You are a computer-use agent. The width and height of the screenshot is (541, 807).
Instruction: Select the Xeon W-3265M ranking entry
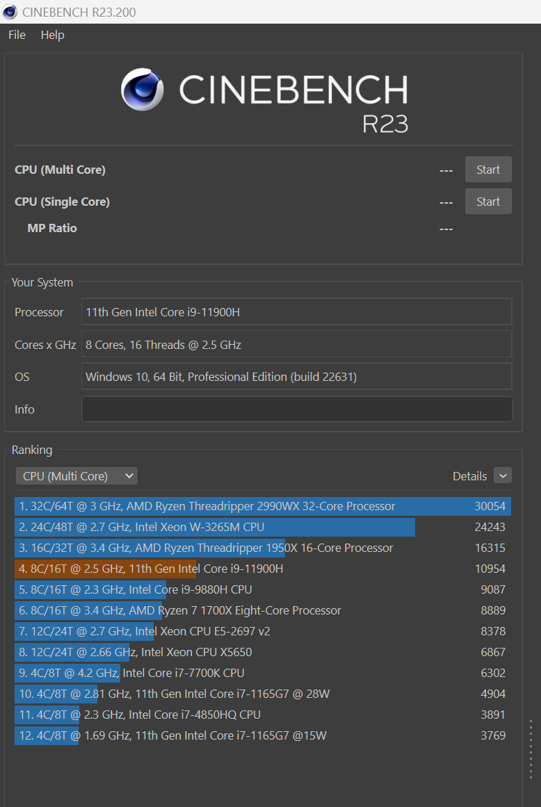click(263, 527)
